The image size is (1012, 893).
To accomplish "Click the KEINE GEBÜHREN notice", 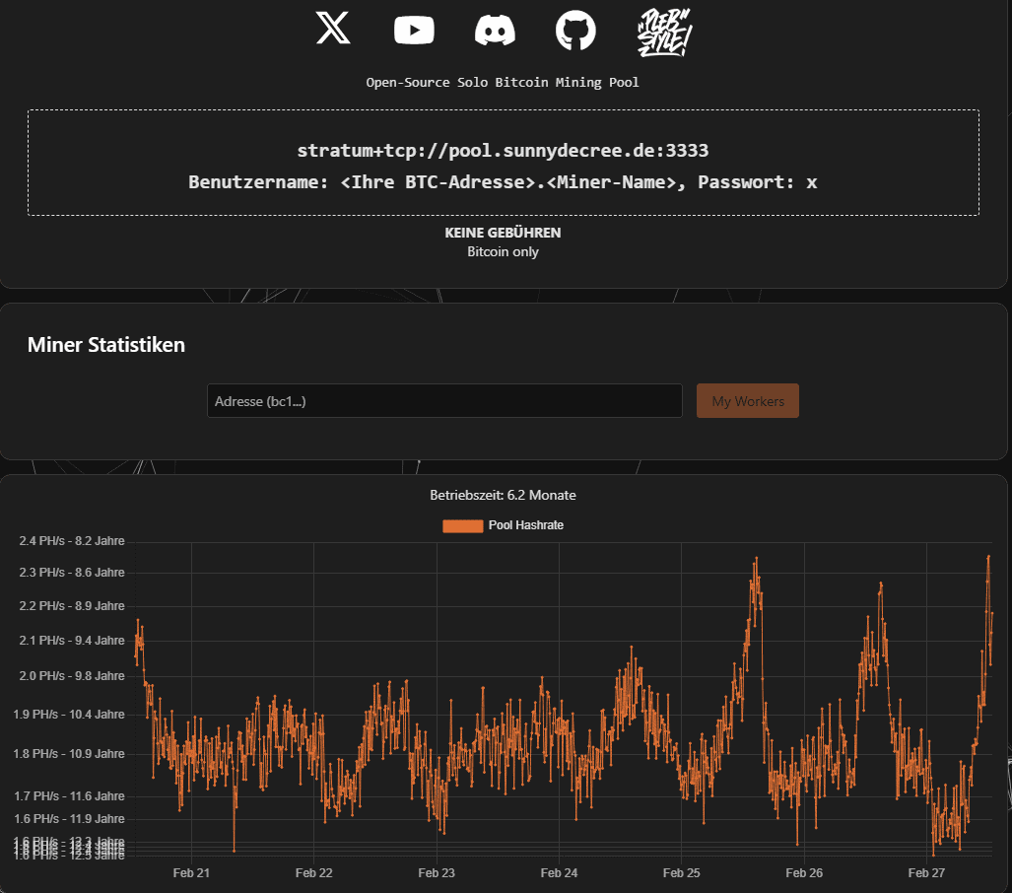I will click(x=503, y=233).
